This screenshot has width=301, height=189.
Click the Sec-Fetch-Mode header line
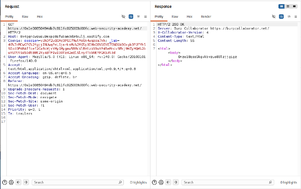coord(32,97)
